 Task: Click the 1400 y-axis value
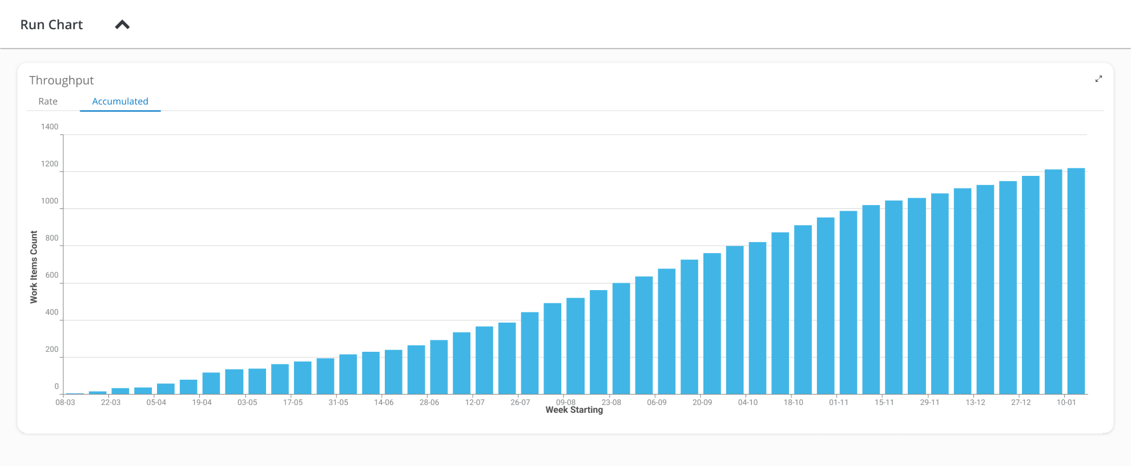(x=50, y=127)
